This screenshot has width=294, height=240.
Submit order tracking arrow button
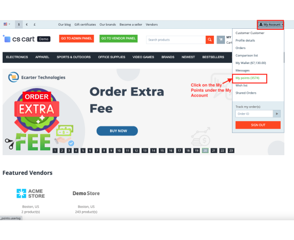(277, 114)
